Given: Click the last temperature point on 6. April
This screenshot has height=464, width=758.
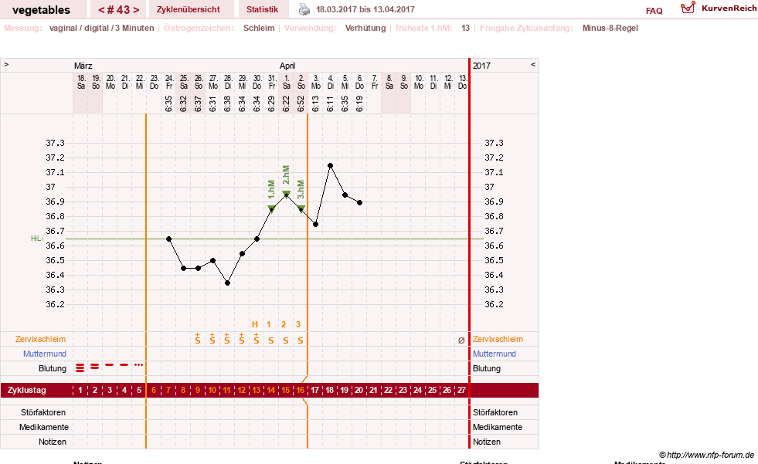Looking at the screenshot, I should pyautogui.click(x=359, y=203).
